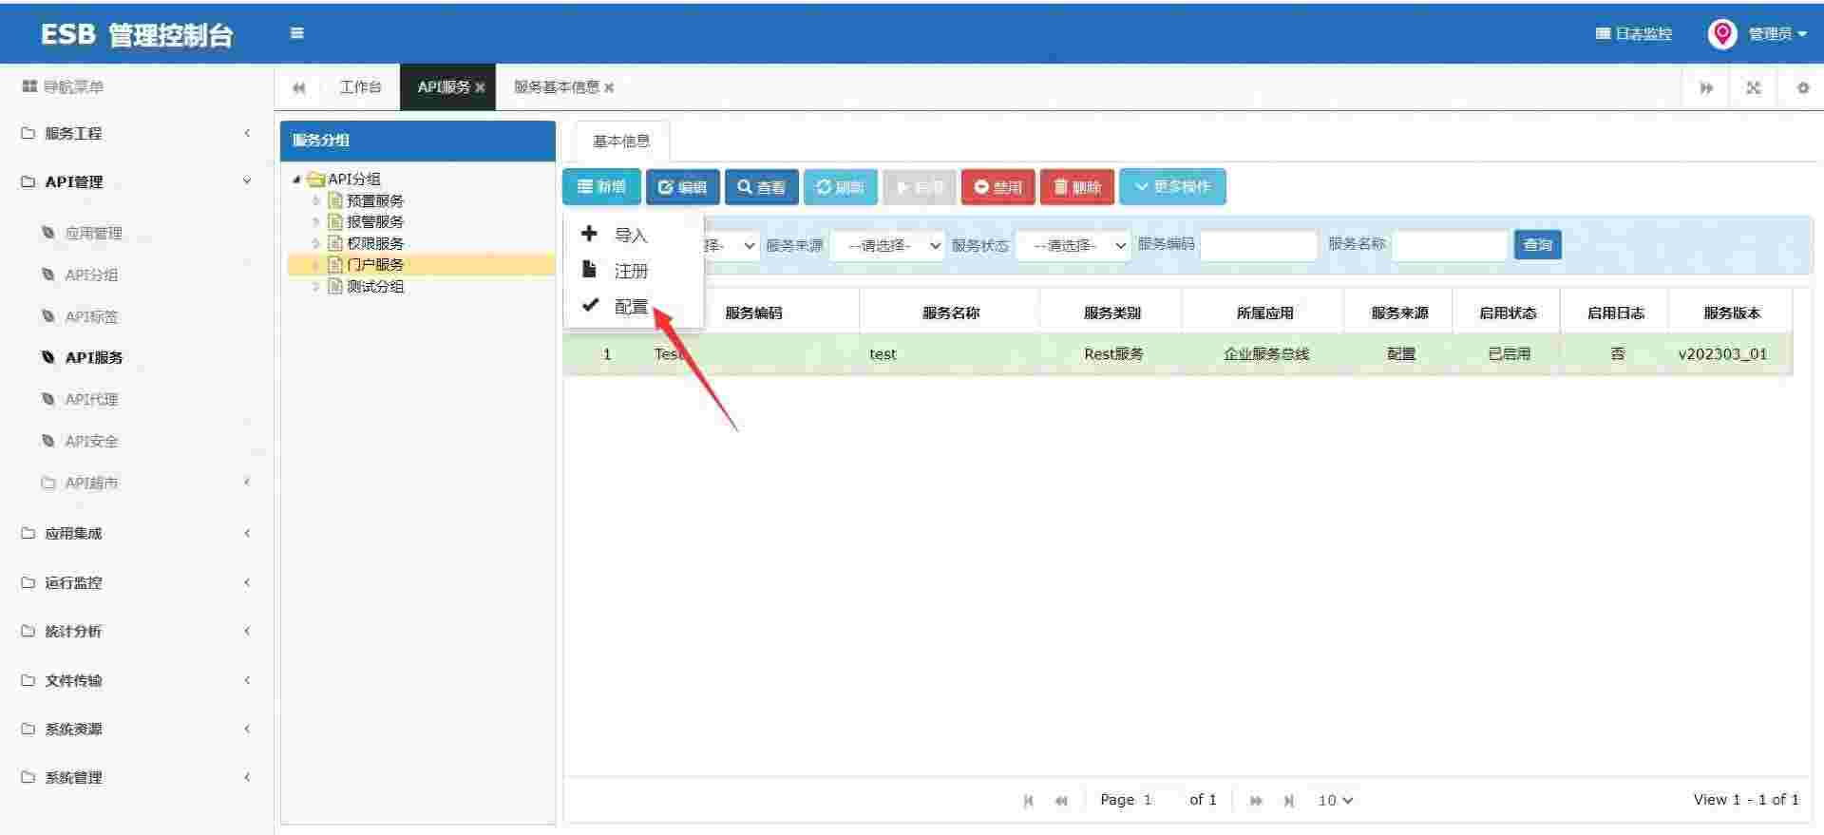Click the v202303_01 version cell

coord(1722,353)
